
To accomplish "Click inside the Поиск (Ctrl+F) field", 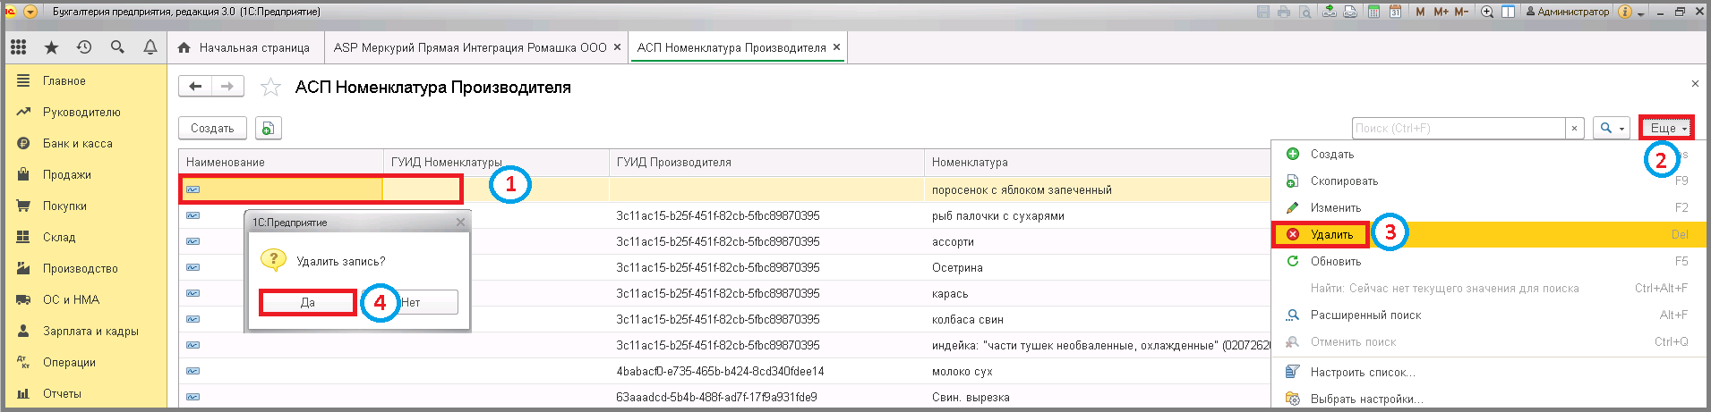I will click(x=1459, y=129).
